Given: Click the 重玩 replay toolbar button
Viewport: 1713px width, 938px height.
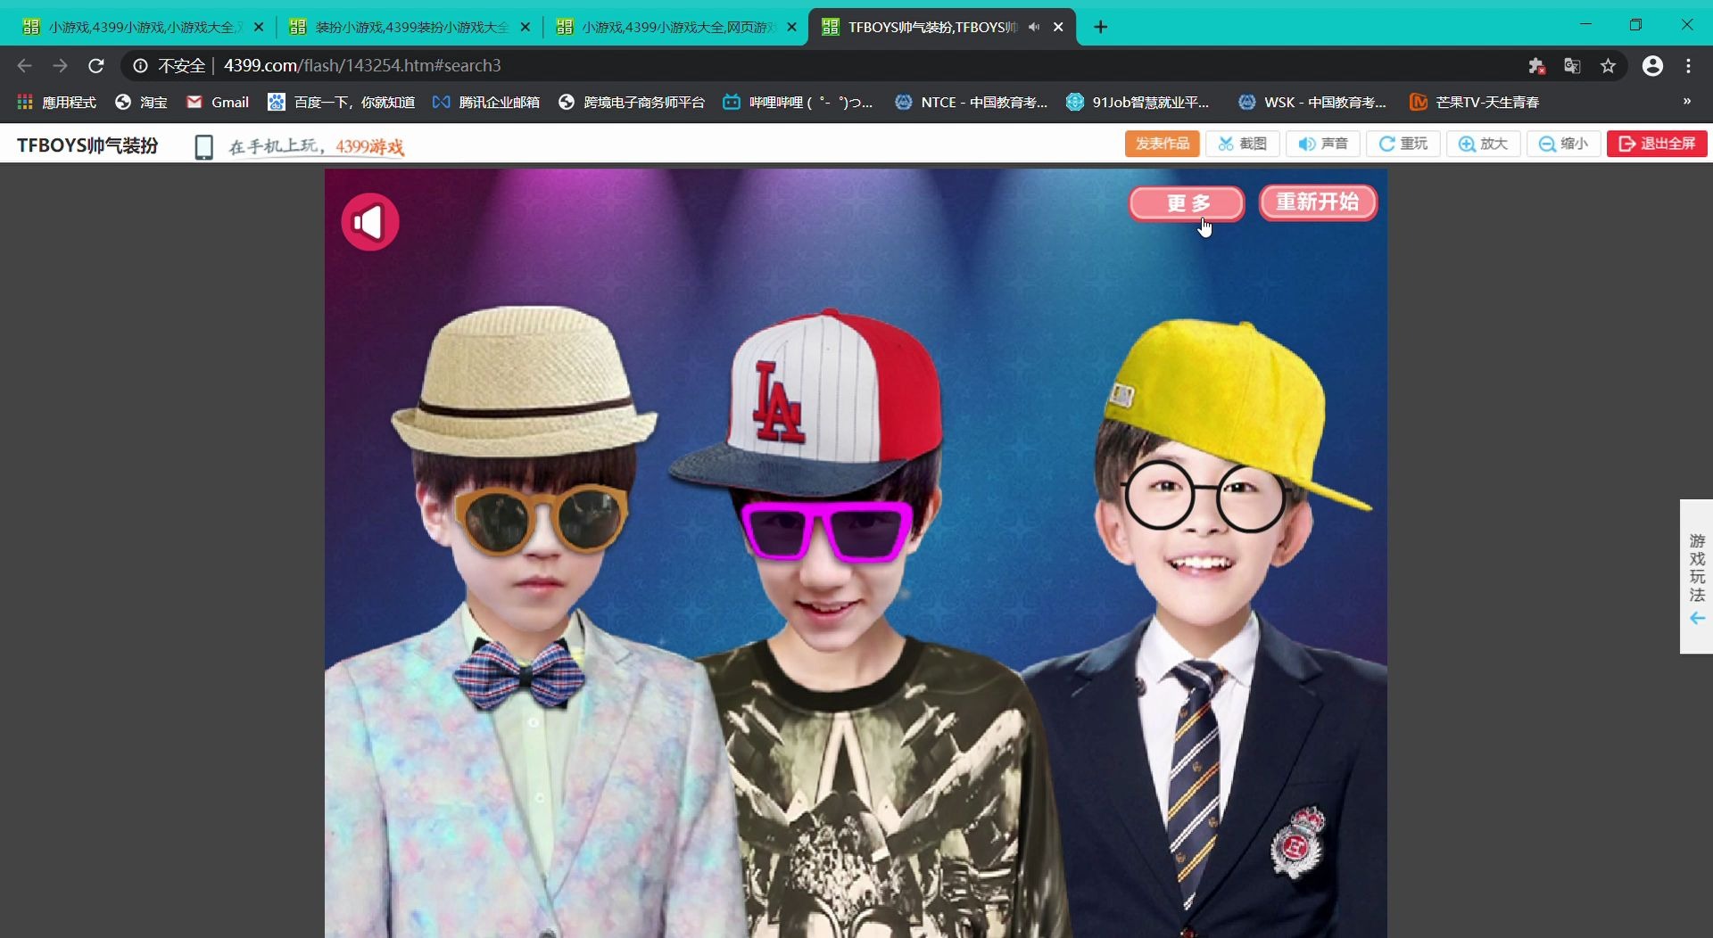Looking at the screenshot, I should 1403,144.
